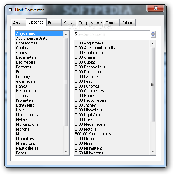This screenshot has width=174, height=175.
Task: Click the 0.00 Microns result row
Action: [112, 139]
